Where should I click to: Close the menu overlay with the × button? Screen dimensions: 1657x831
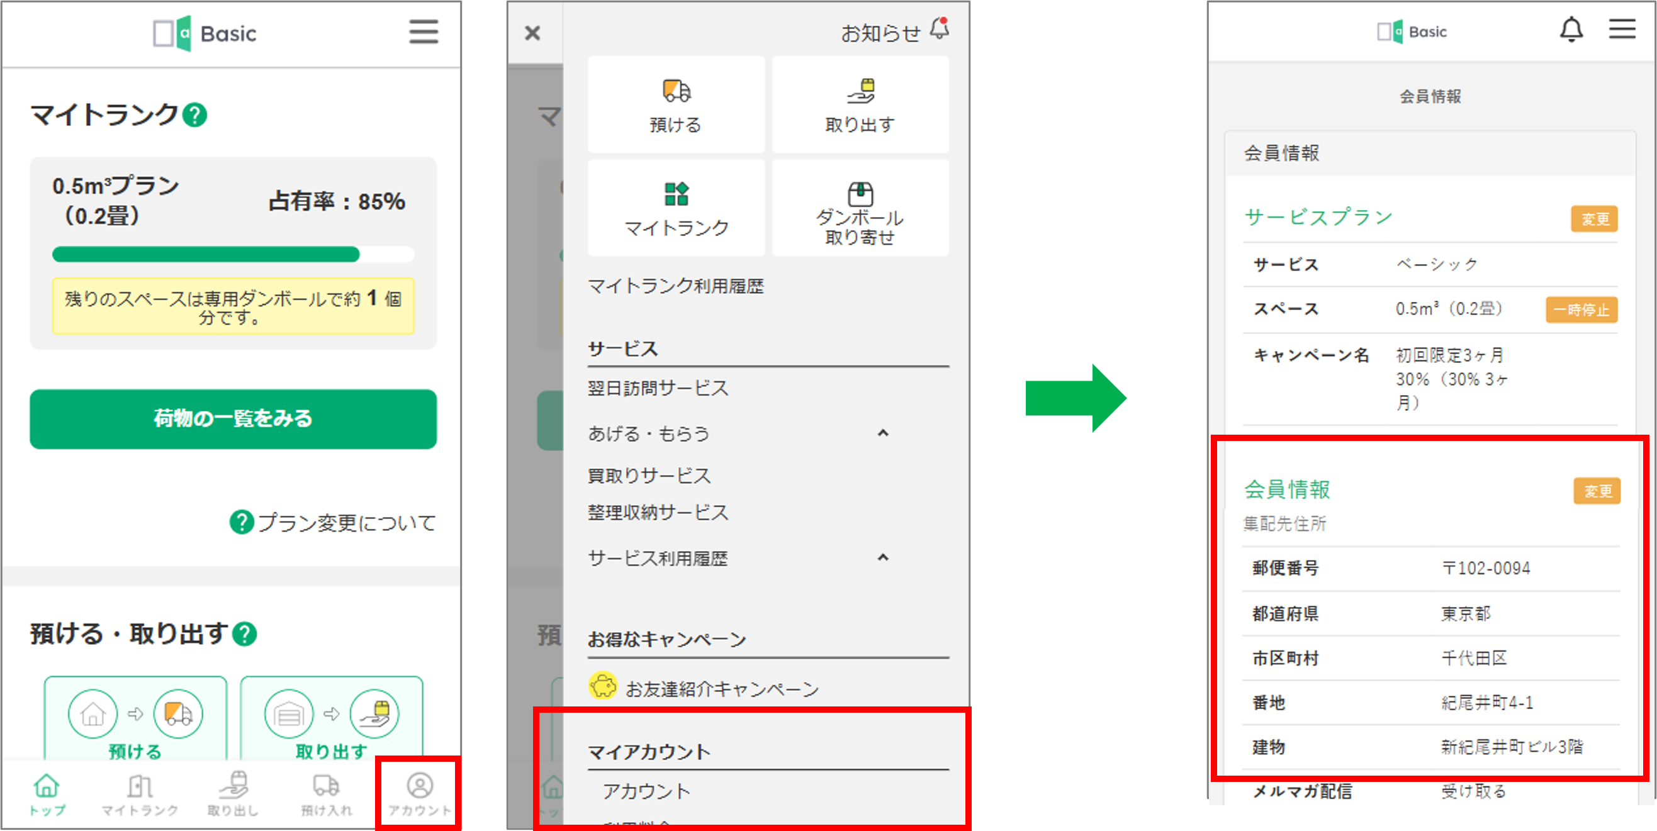pyautogui.click(x=533, y=33)
